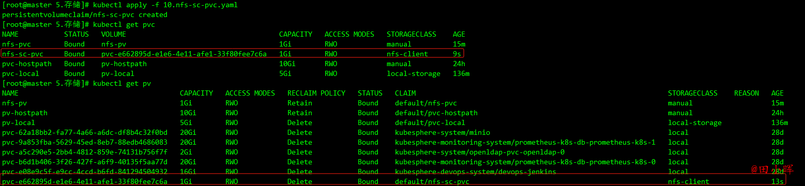The height and width of the screenshot is (186, 805).
Task: Select the pv-hostpath entry in PV list
Action: 25,113
